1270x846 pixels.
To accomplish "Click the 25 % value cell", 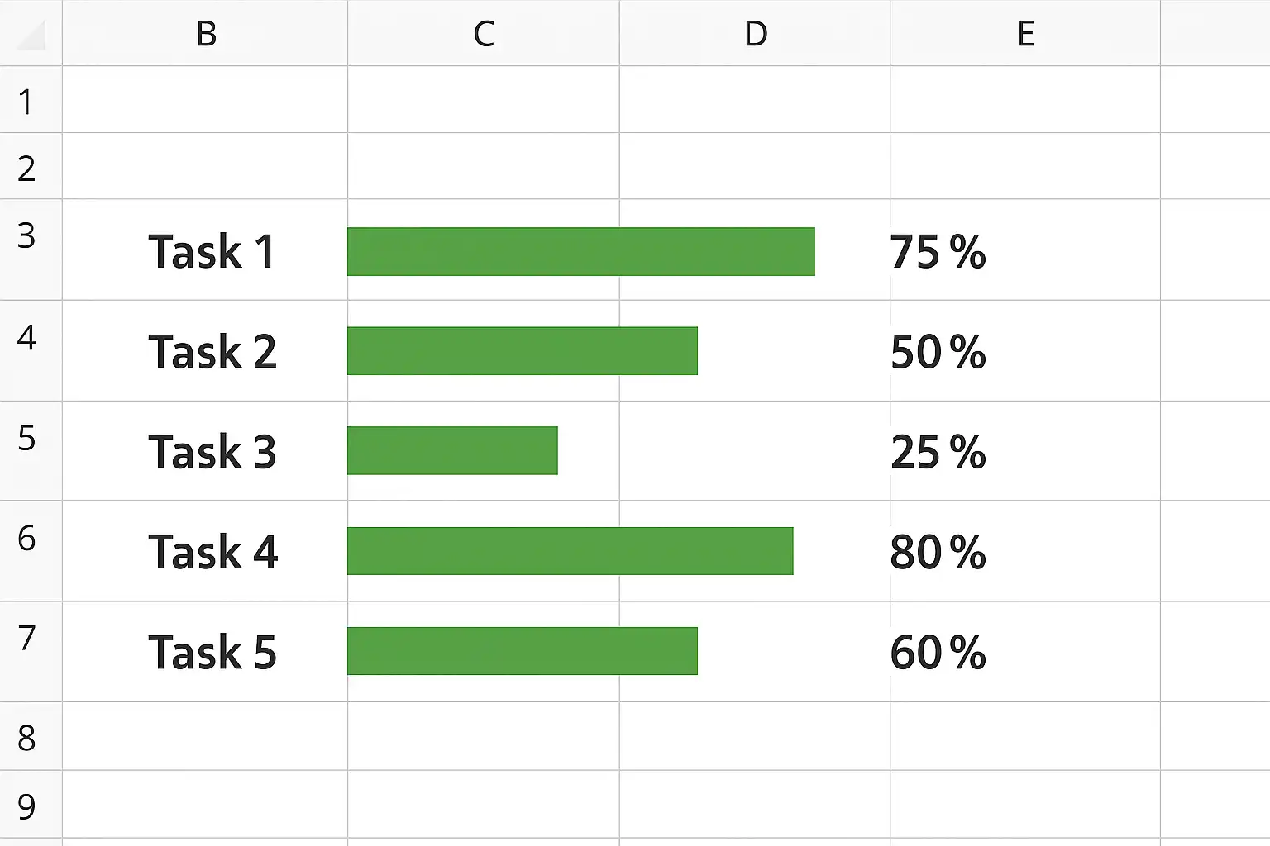I will pos(938,452).
